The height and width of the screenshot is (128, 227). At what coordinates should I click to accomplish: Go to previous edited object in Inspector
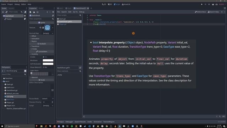47,12
